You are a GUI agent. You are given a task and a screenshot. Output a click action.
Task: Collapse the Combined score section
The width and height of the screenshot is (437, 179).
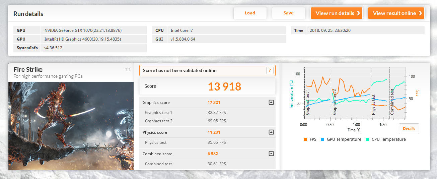(x=271, y=154)
